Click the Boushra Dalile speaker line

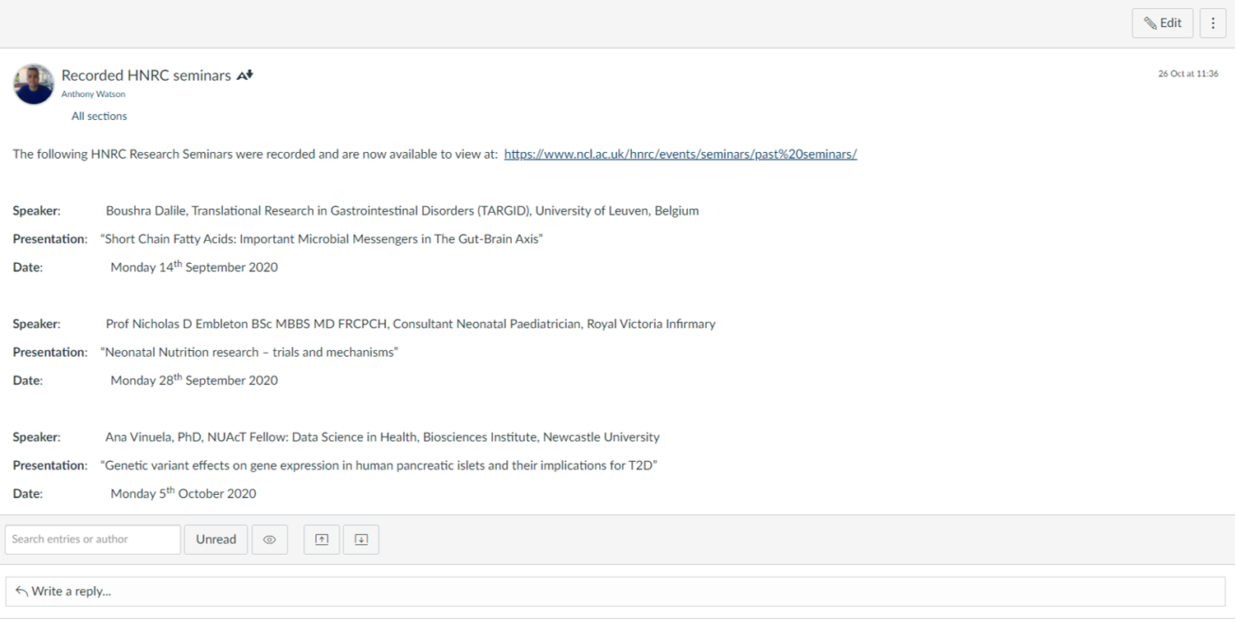[x=402, y=210]
